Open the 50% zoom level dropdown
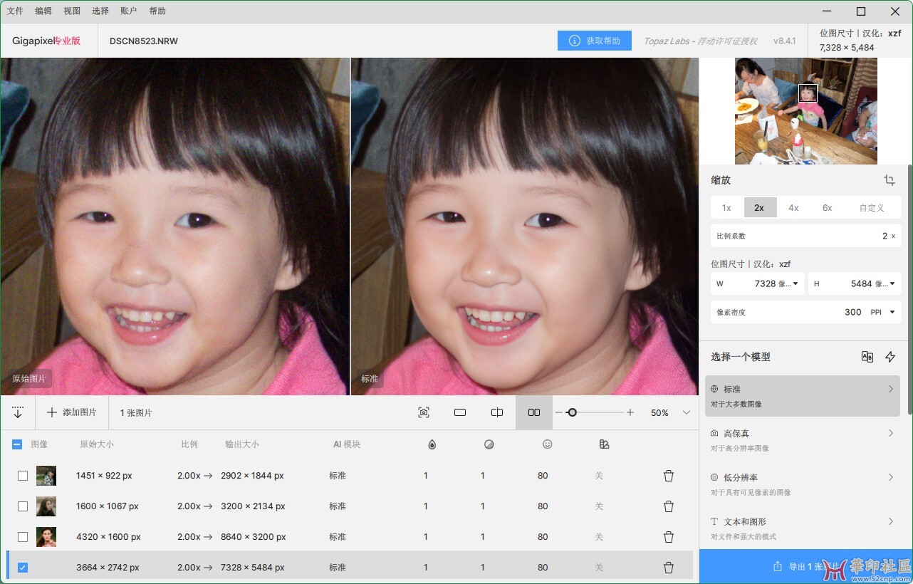 click(x=687, y=412)
